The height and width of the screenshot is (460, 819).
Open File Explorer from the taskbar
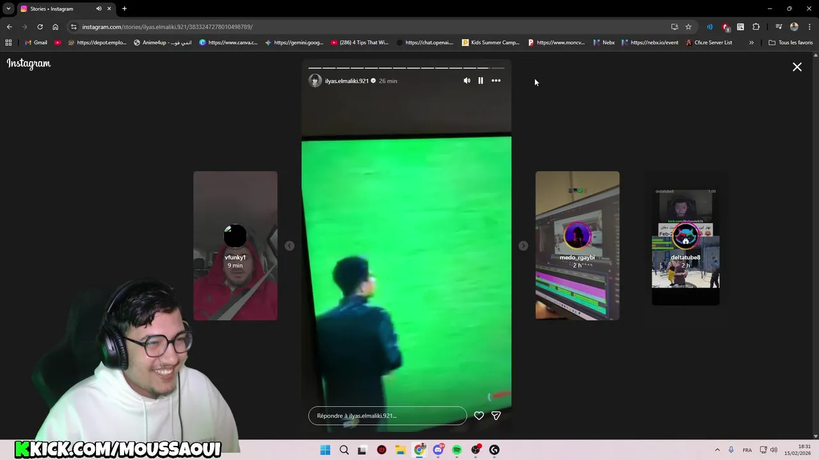(401, 450)
